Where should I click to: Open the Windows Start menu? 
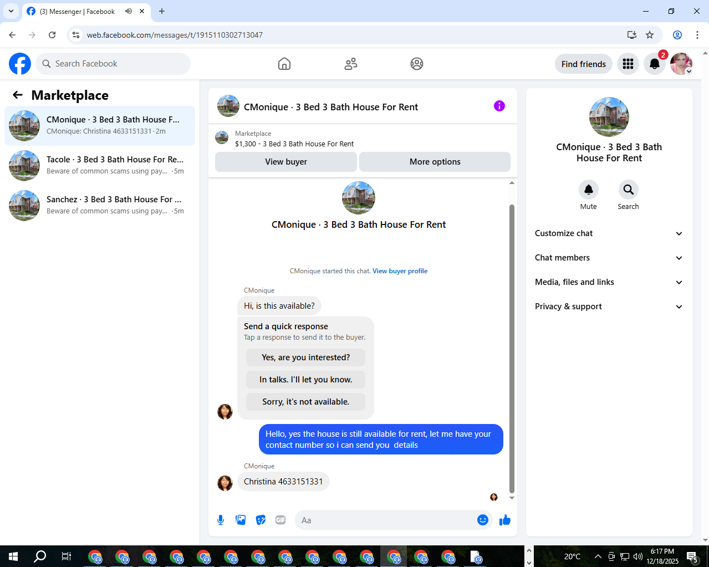[13, 556]
